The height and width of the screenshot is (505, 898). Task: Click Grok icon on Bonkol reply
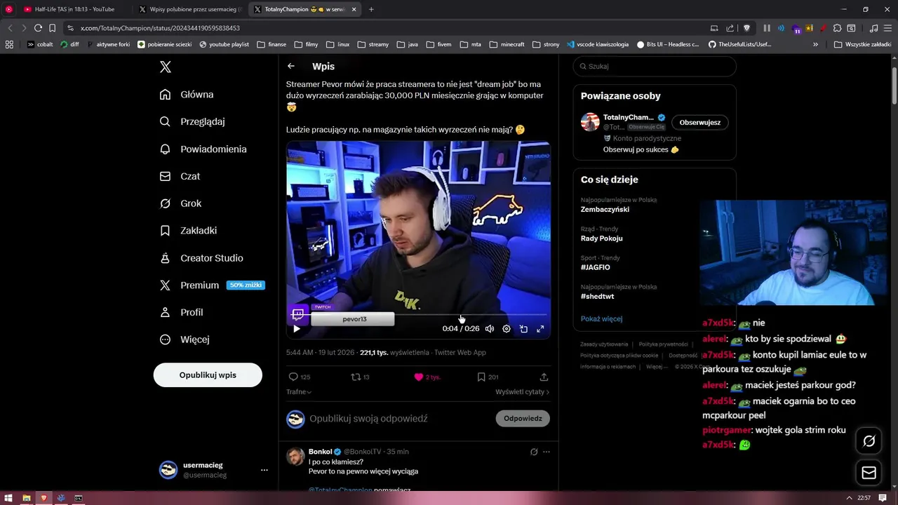[x=534, y=452]
